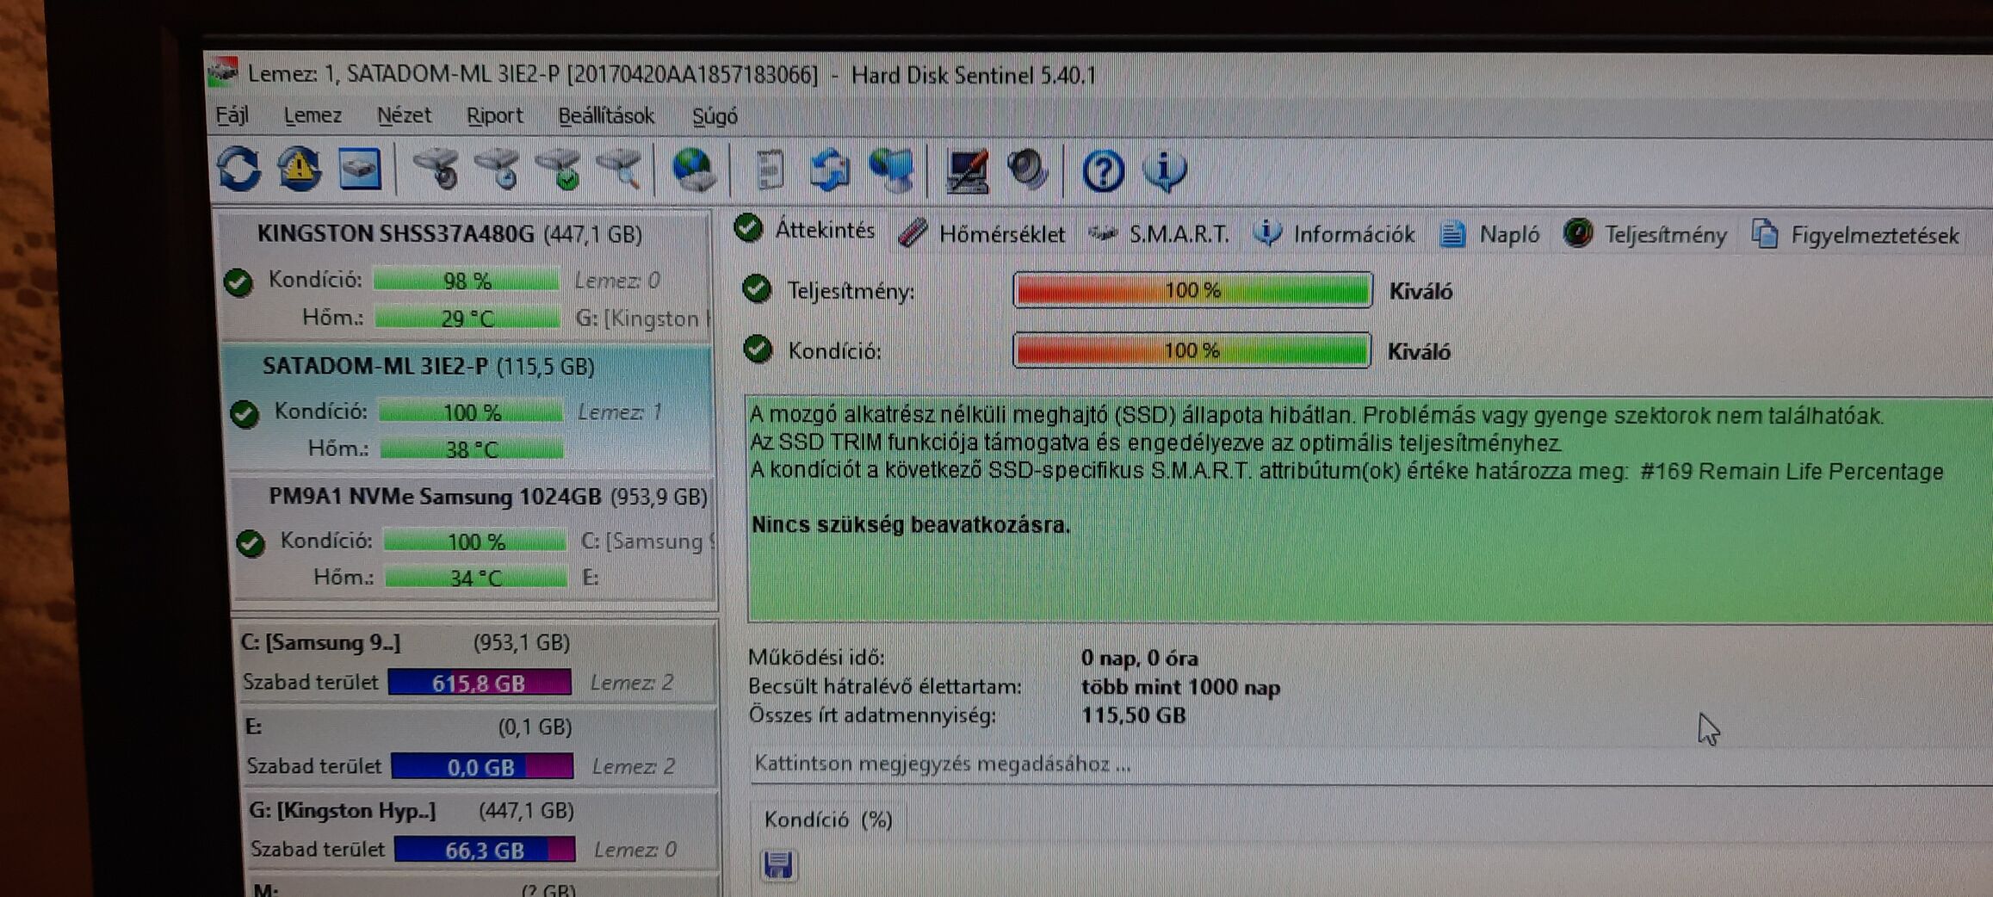The height and width of the screenshot is (897, 1993).
Task: Open surface test magnifier disk icon
Action: [x=620, y=169]
